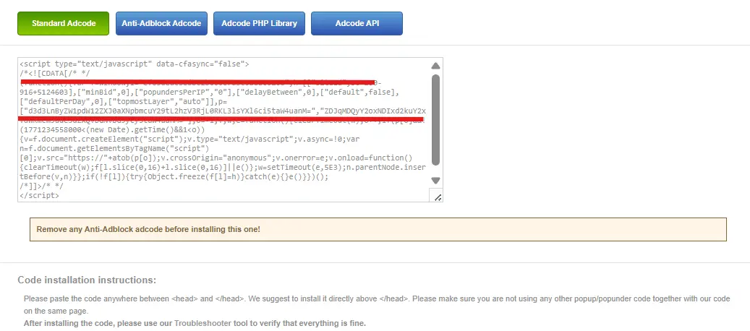Click the '/*<![CDATA[/* */' code line
The width and height of the screenshot is (750, 331).
[54, 73]
